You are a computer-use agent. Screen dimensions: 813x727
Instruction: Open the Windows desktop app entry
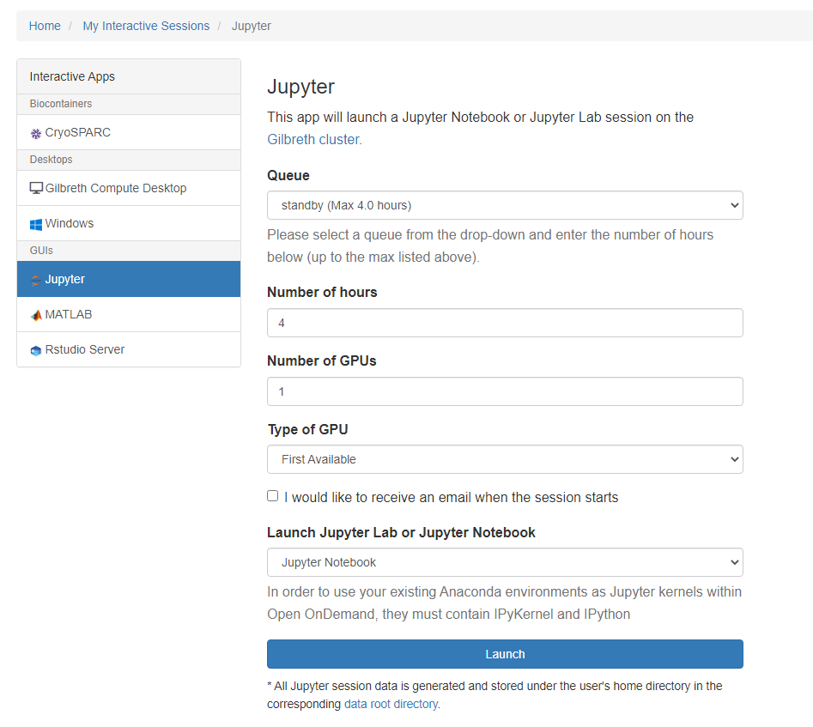point(129,223)
